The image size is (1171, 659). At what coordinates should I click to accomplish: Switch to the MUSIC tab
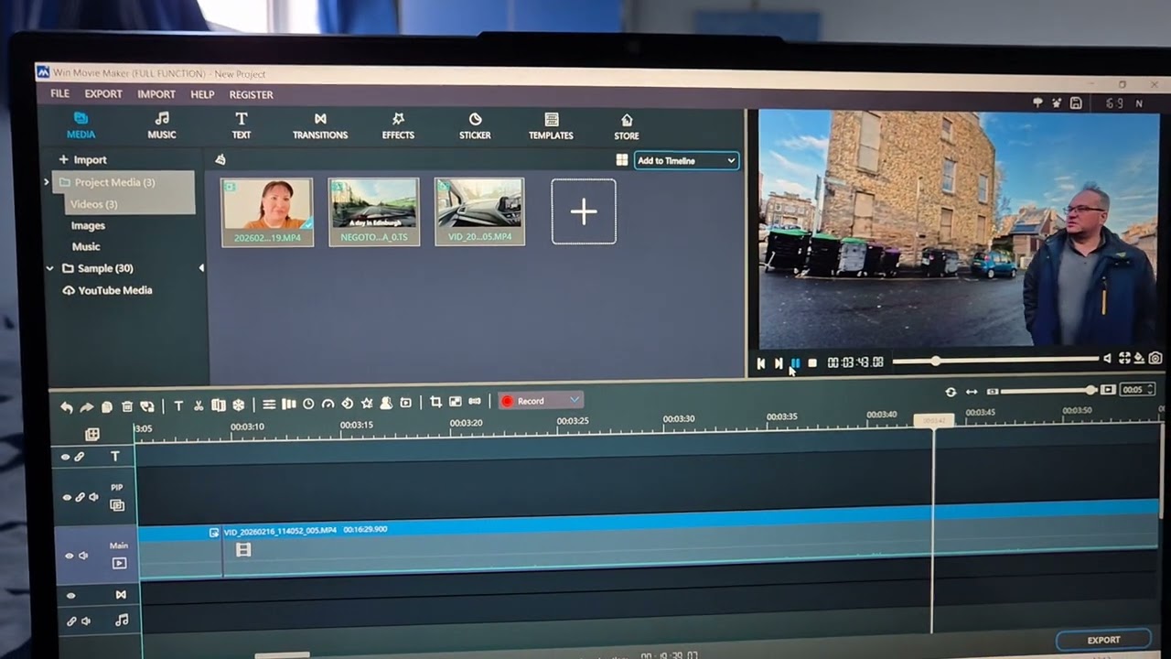click(x=162, y=125)
